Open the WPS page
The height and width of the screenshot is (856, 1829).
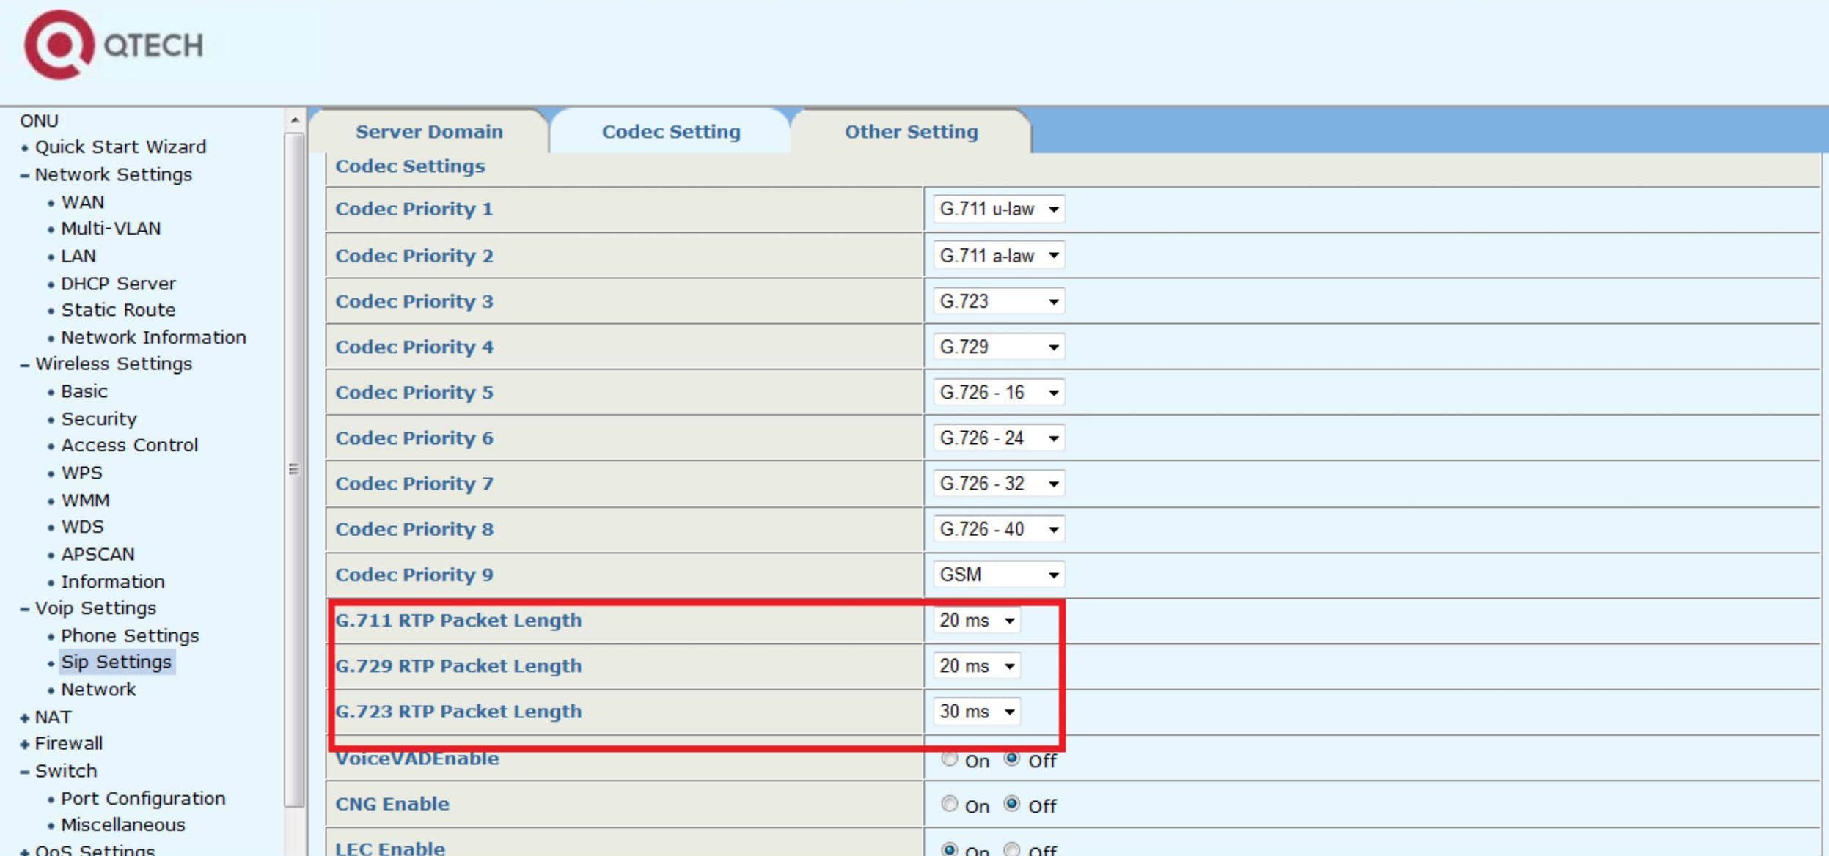click(81, 473)
